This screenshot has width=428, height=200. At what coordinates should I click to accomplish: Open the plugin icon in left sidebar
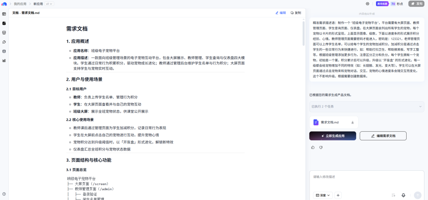pos(4,42)
